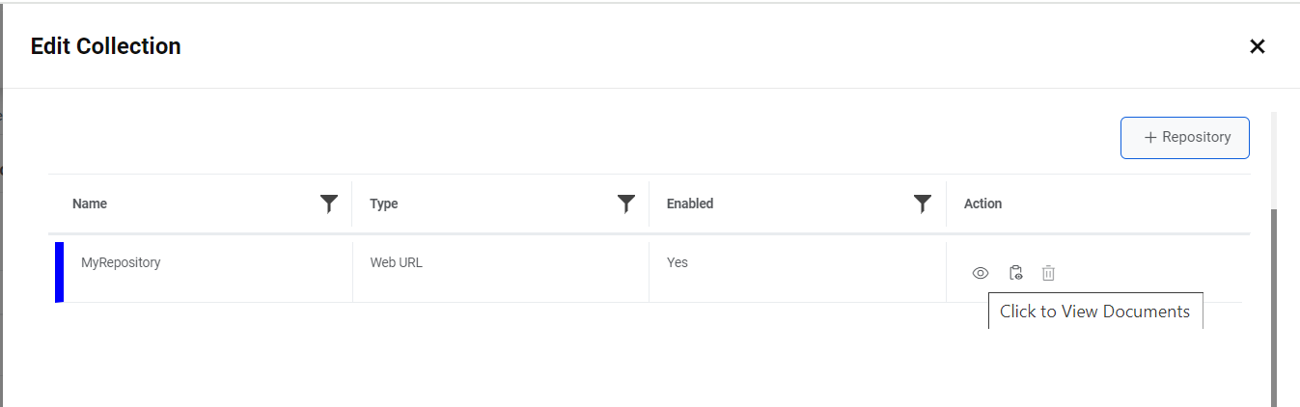
Task: Click the Action column header
Action: [982, 203]
